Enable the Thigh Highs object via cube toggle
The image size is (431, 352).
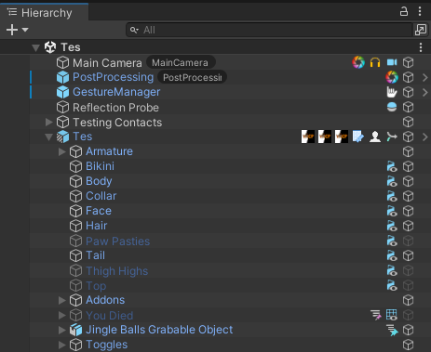(408, 270)
